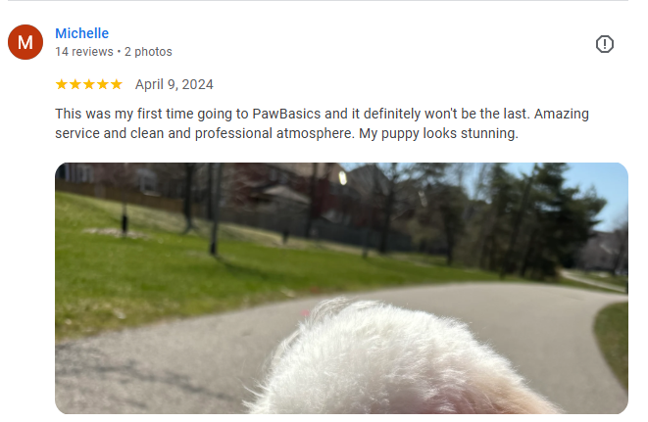This screenshot has height=422, width=648.
Task: Click the third gold rating star
Action: pos(89,84)
